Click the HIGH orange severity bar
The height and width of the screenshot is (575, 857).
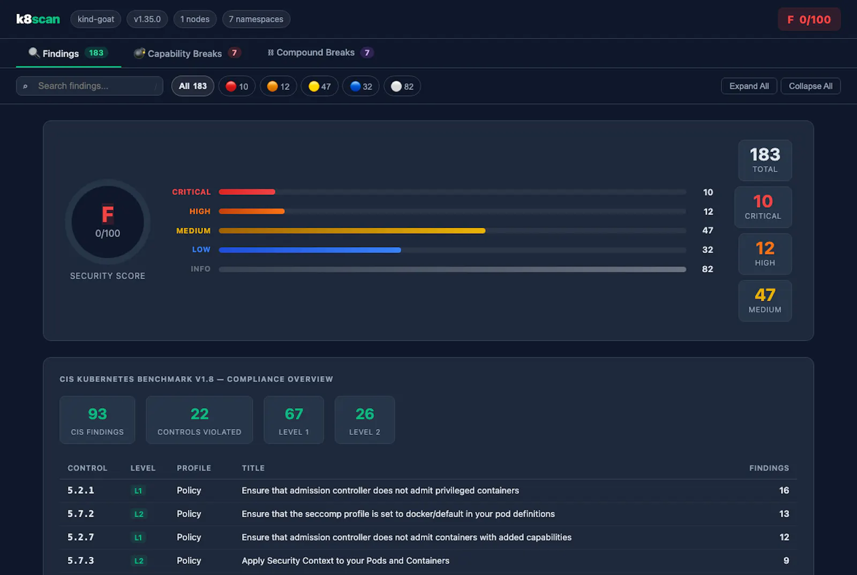252,211
